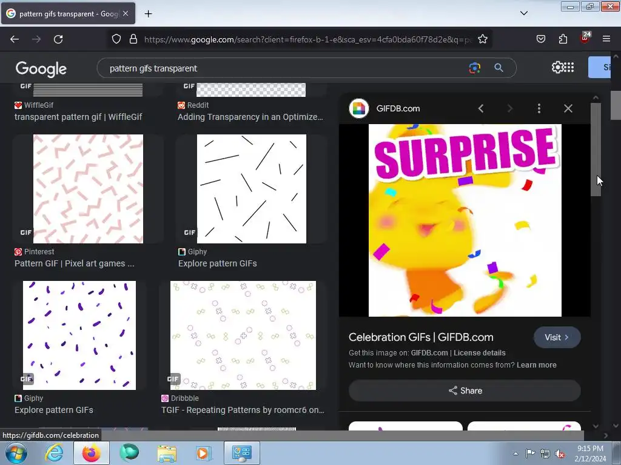621x465 pixels.
Task: Open the Dribbble repeating patterns thumbnail
Action: 243,335
